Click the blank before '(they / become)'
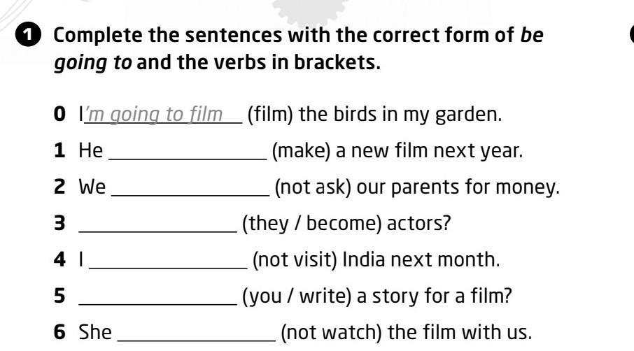Screen dimensions: 634x351 pyautogui.click(x=157, y=226)
